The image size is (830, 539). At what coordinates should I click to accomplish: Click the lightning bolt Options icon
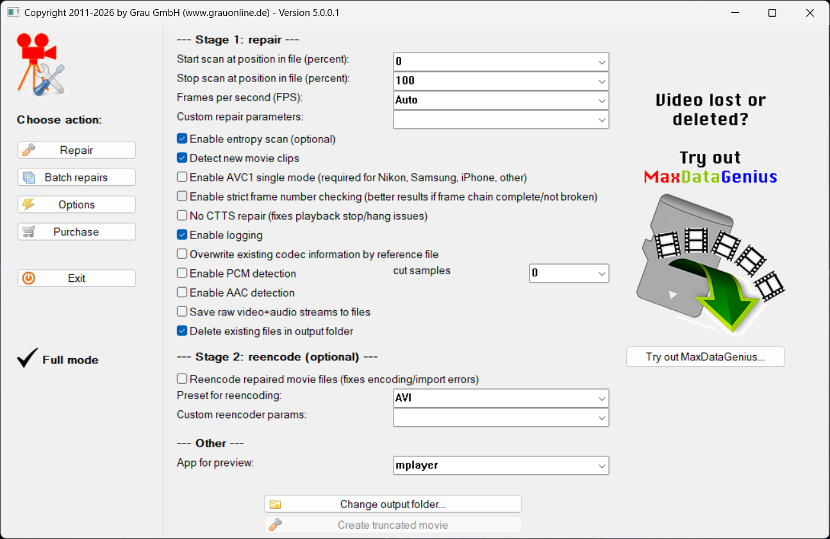(x=28, y=204)
